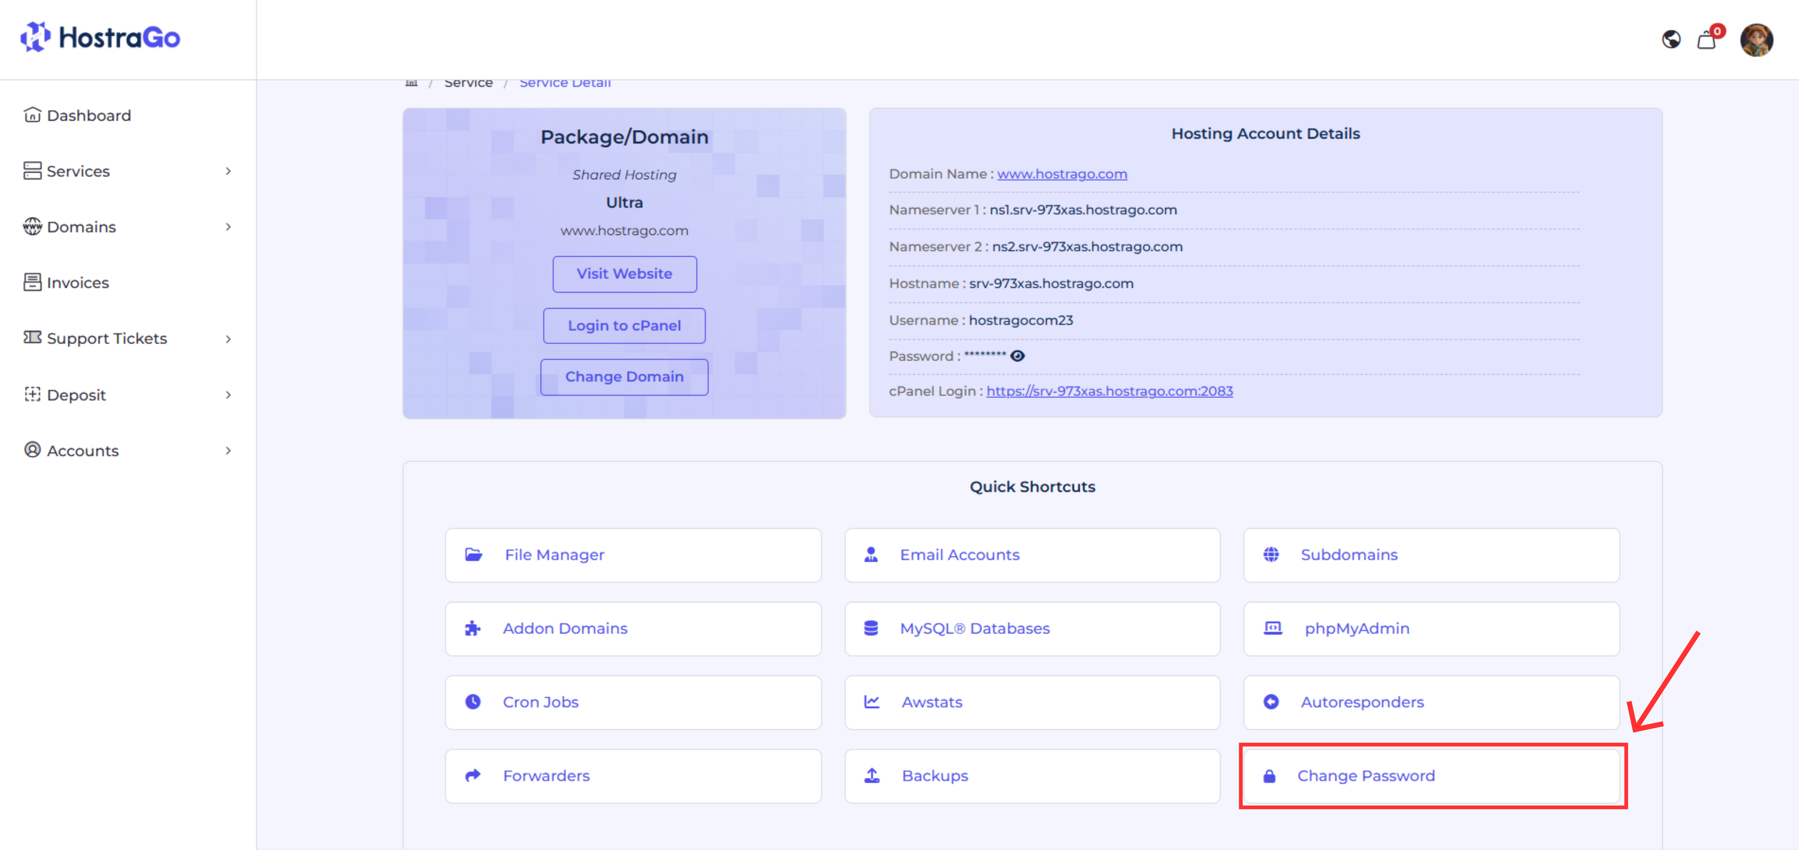This screenshot has width=1799, height=850.
Task: Open the globe language icon
Action: (1670, 40)
